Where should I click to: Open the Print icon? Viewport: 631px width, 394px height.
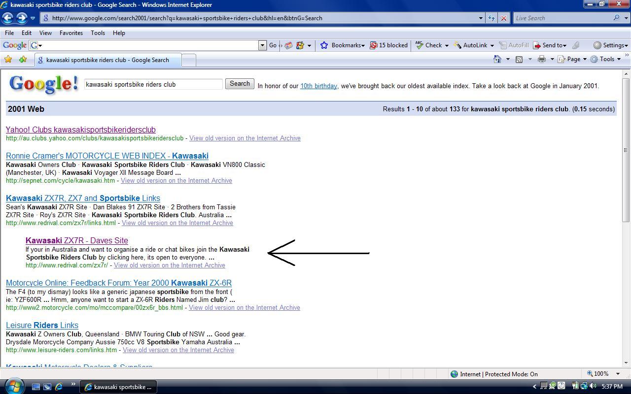click(541, 59)
